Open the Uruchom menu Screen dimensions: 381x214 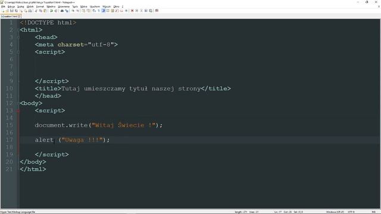(x=95, y=7)
